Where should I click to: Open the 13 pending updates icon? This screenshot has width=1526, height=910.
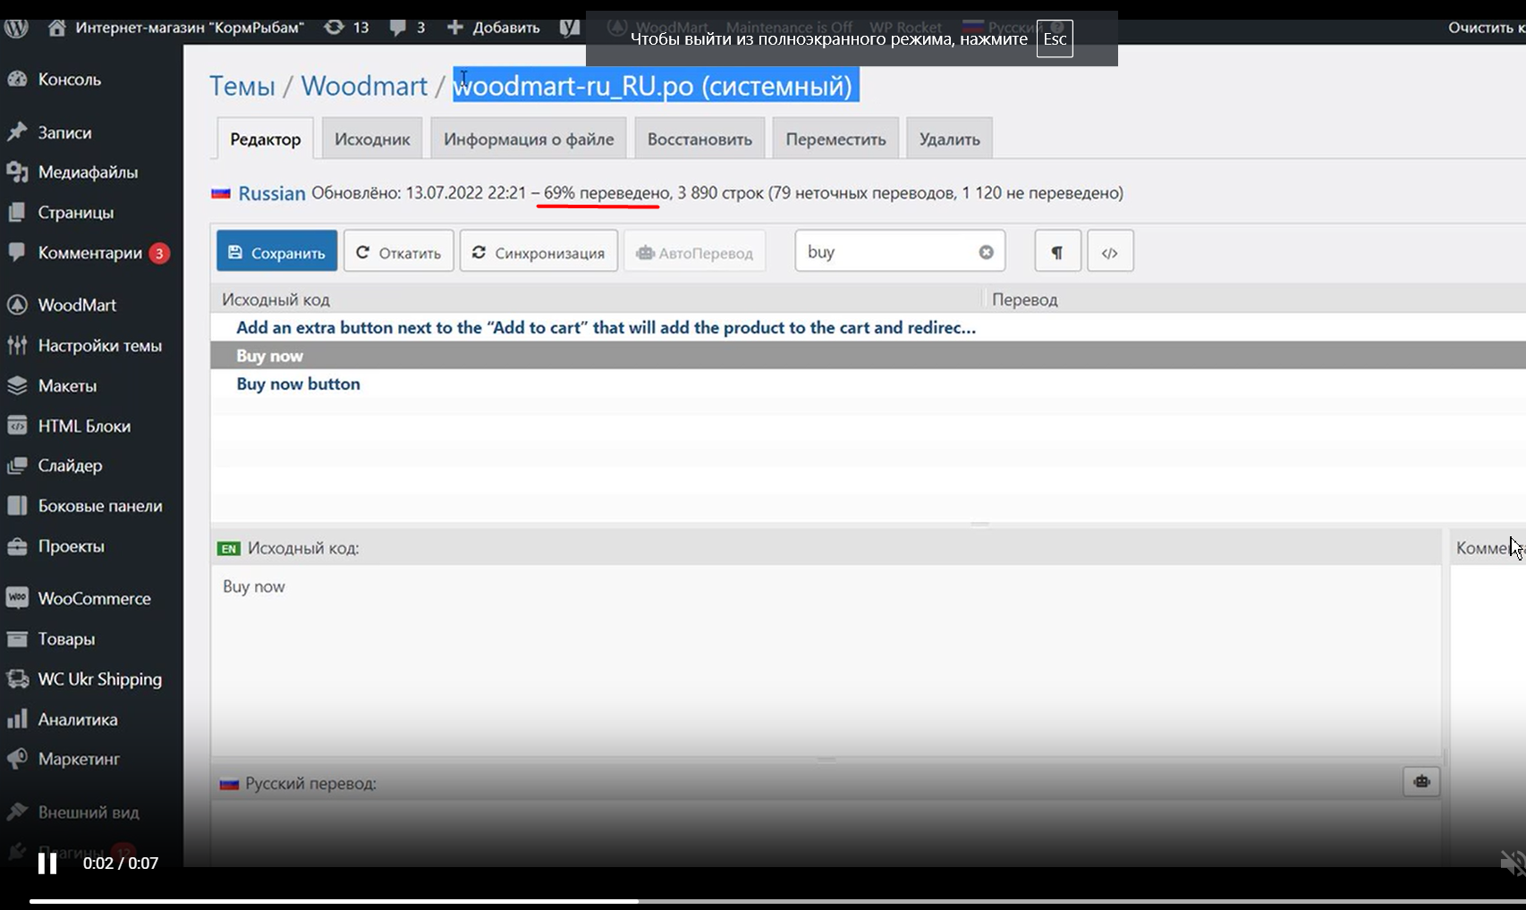point(346,28)
